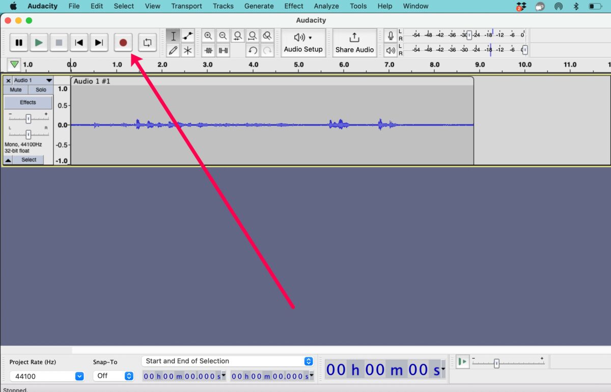
Task: Open the Edit menu
Action: (x=97, y=6)
